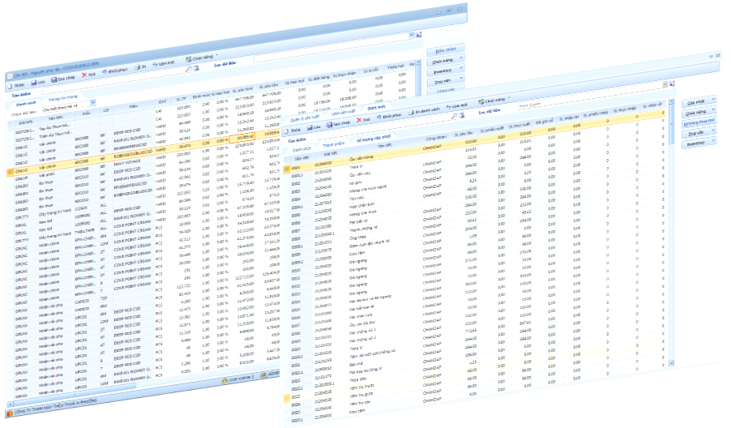The image size is (731, 428).
Task: Click Công đoạn column header in front window
Action: click(436, 139)
